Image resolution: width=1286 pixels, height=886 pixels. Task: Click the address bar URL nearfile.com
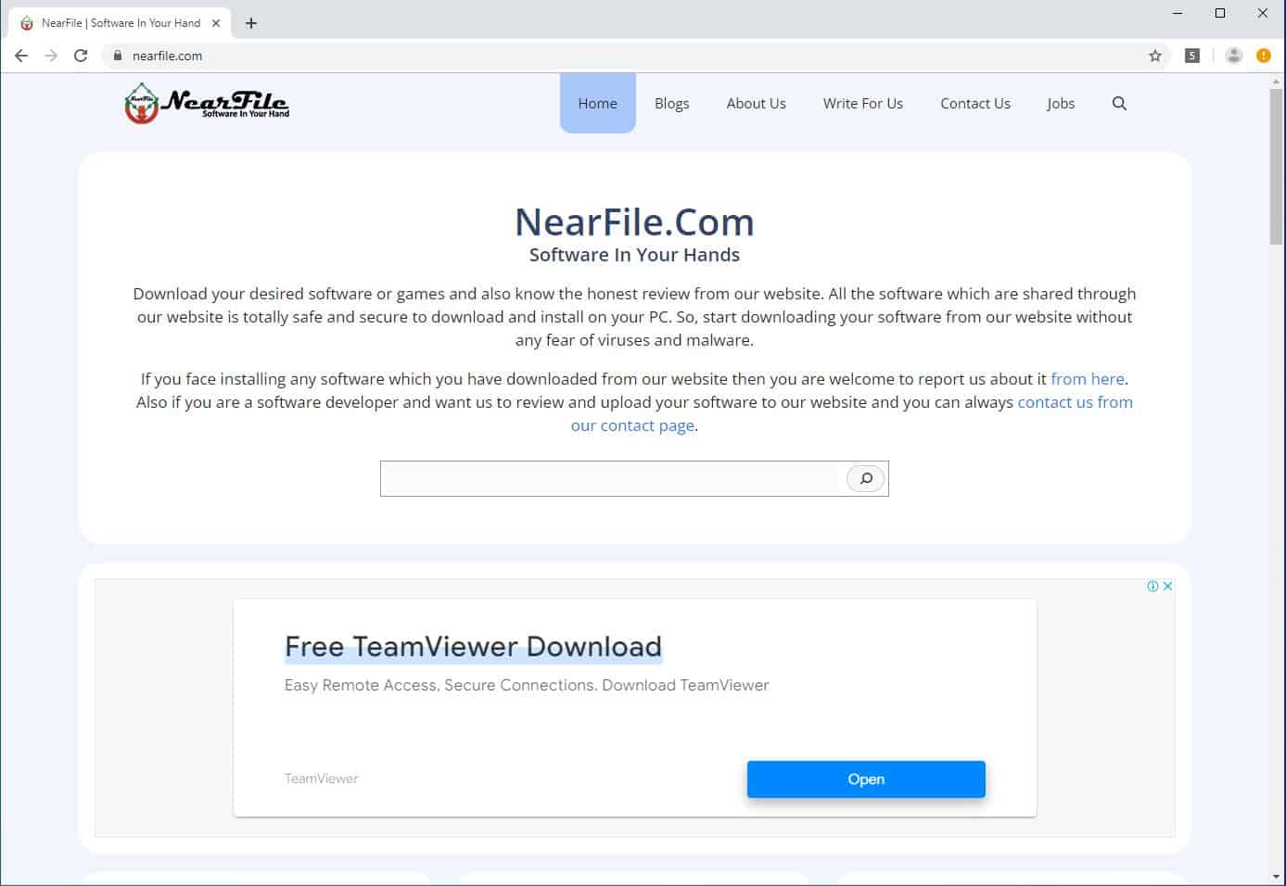(167, 56)
